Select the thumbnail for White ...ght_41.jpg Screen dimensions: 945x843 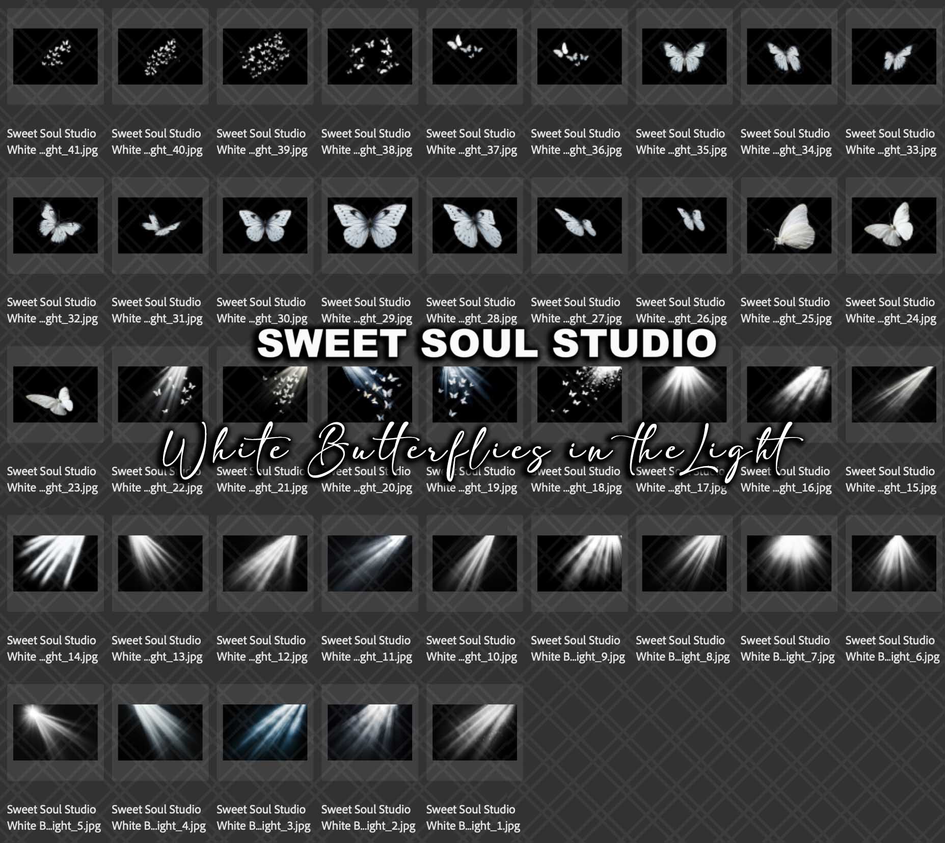(x=56, y=57)
